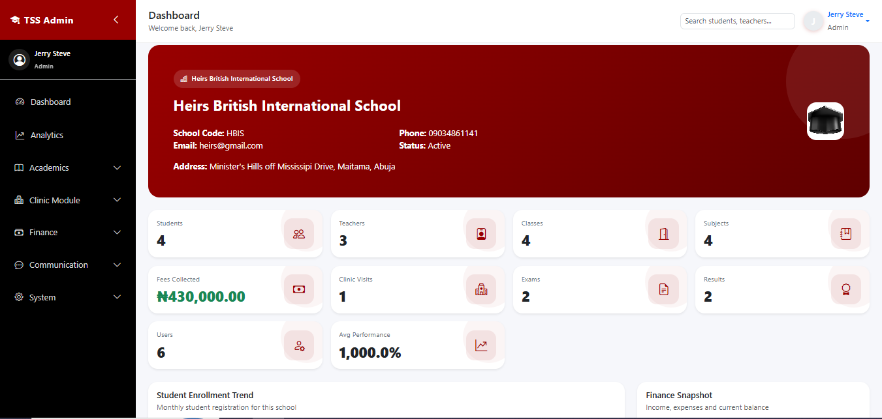
Task: Click the Student Enrollment Trend heading
Action: pos(205,395)
